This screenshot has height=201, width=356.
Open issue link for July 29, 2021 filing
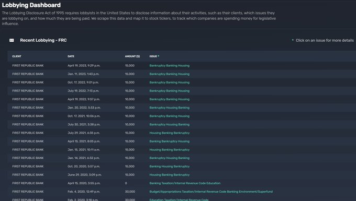[x=170, y=133]
